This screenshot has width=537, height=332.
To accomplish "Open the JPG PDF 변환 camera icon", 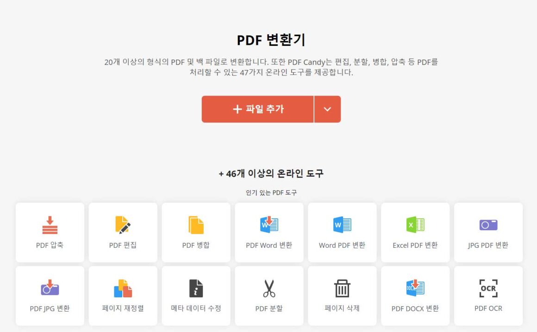I will coord(488,225).
